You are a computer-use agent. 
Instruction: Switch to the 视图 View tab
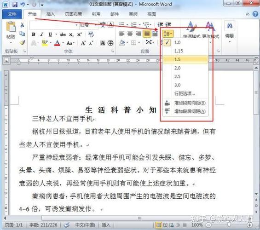pyautogui.click(x=152, y=14)
